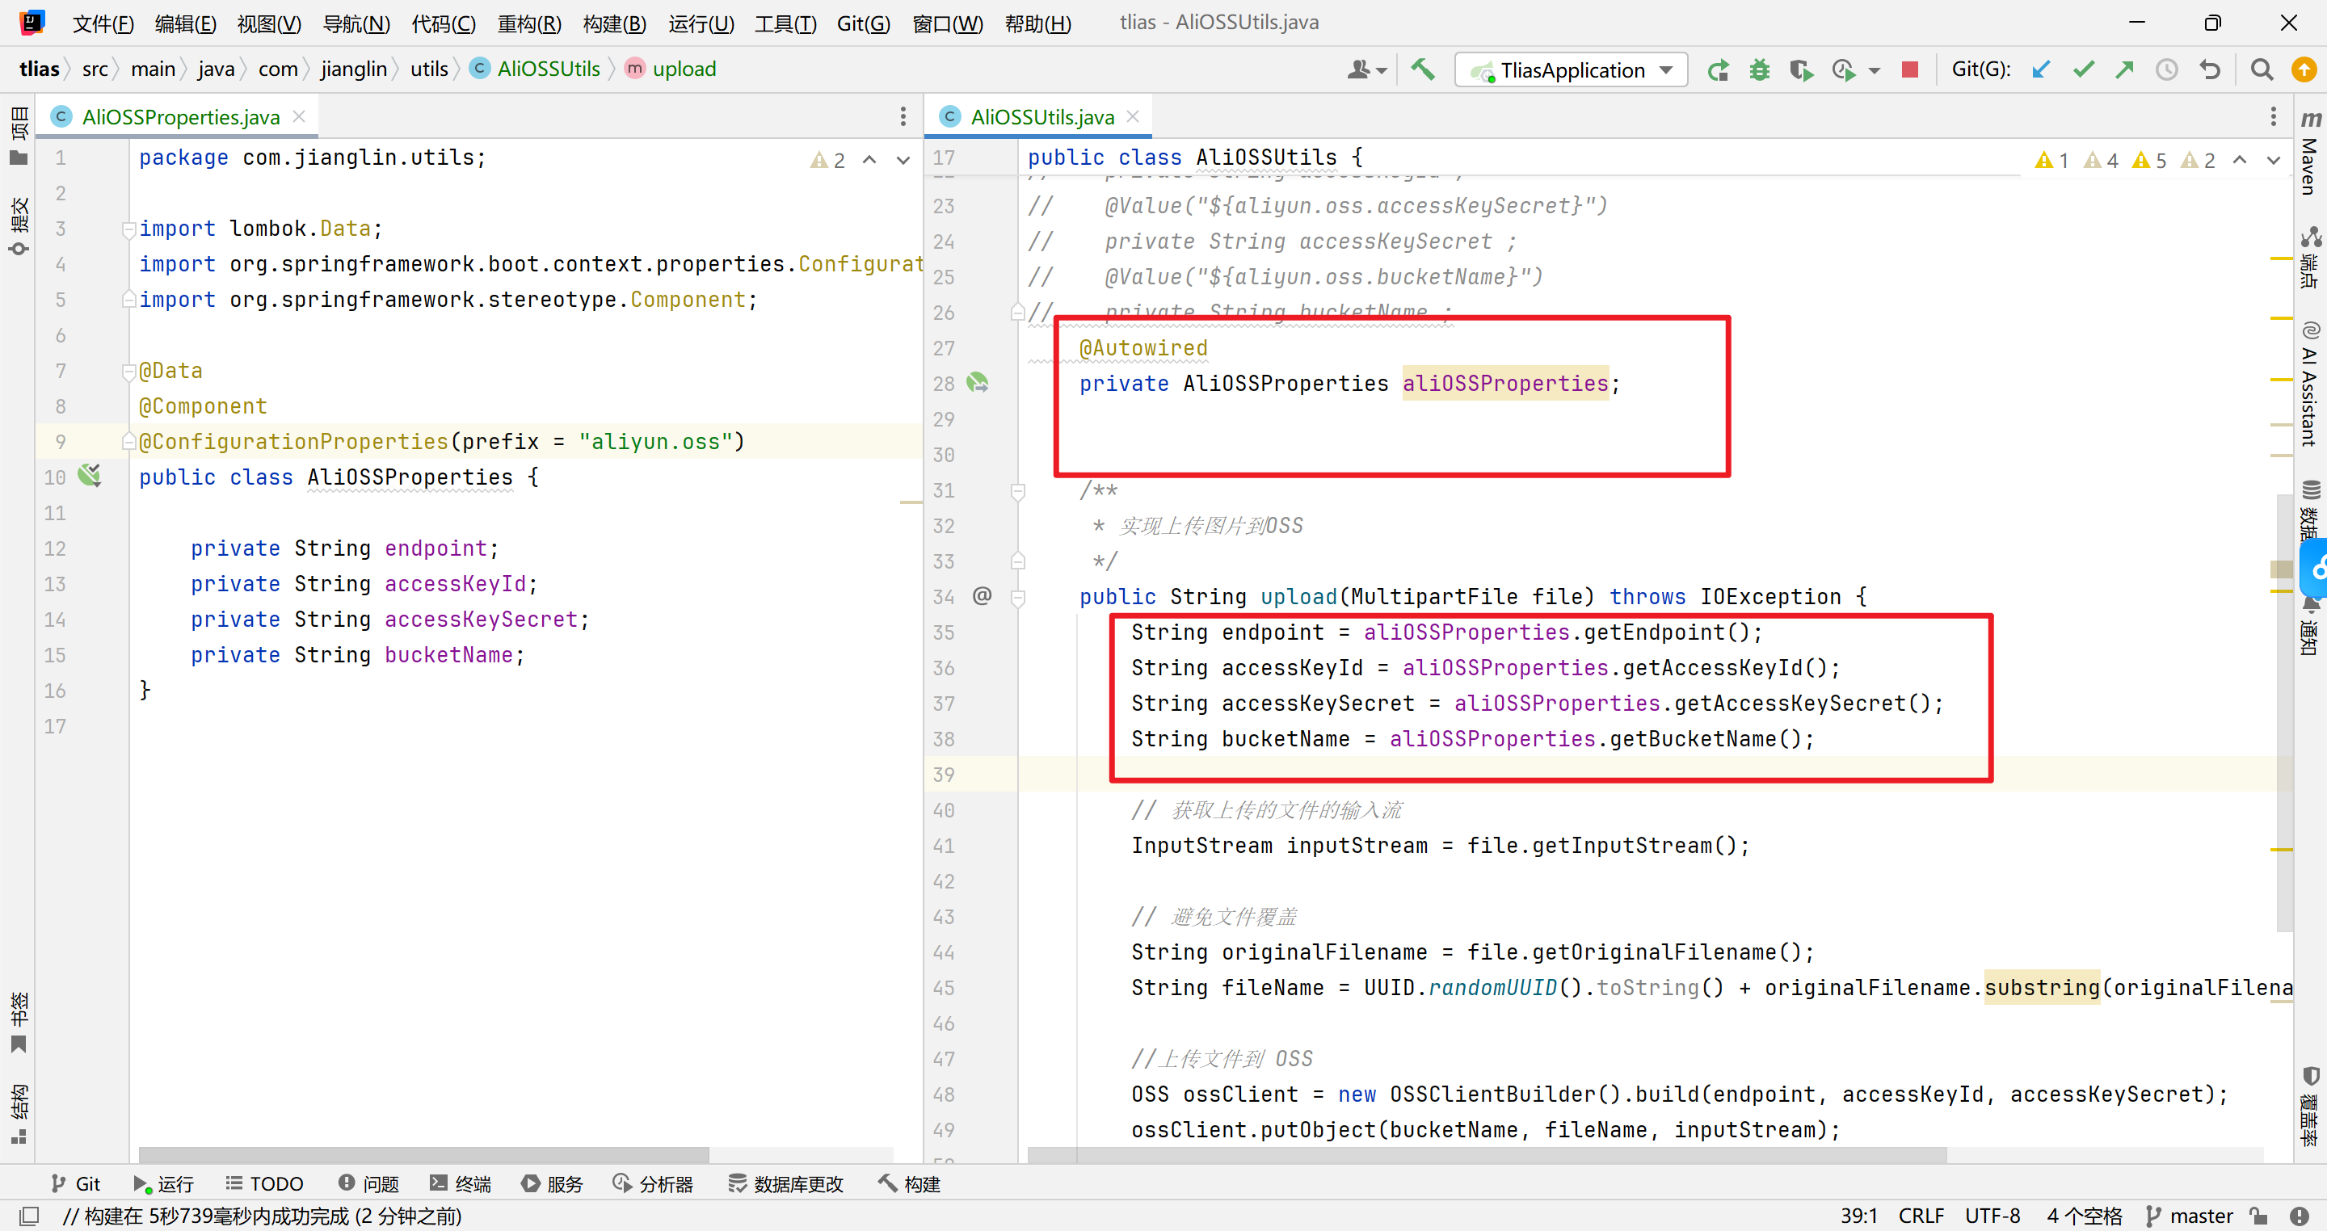Change line separator via CRLF widget

1921,1216
